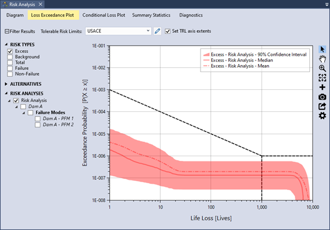The width and height of the screenshot is (330, 230).
Task: Click the 100 x-axis label
Action: click(211, 208)
